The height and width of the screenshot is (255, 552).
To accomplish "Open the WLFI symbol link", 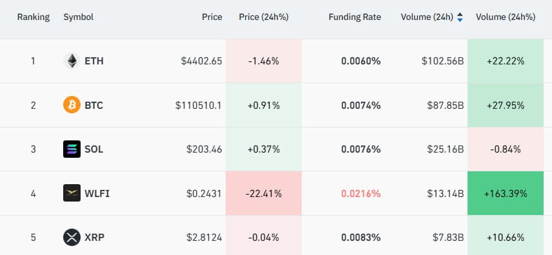I will tap(97, 193).
